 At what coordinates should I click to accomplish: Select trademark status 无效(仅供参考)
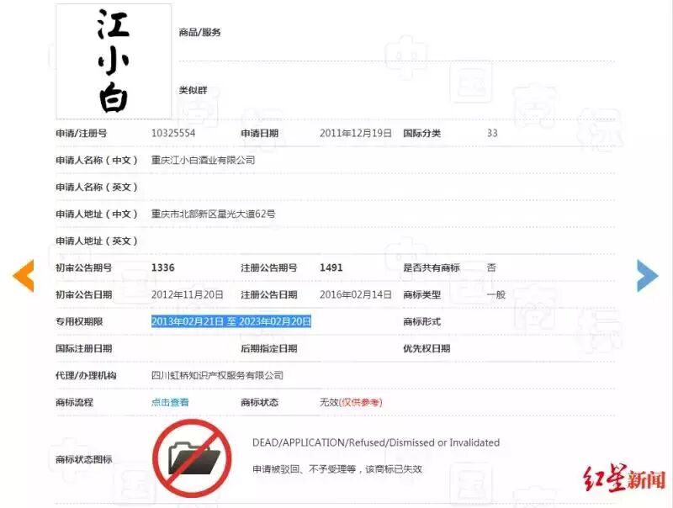[x=351, y=402]
